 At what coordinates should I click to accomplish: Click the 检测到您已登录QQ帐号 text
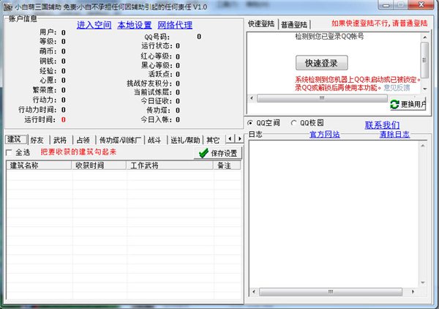point(329,36)
